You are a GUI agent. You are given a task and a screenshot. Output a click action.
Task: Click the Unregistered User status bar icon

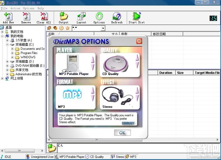pyautogui.click(x=28, y=157)
